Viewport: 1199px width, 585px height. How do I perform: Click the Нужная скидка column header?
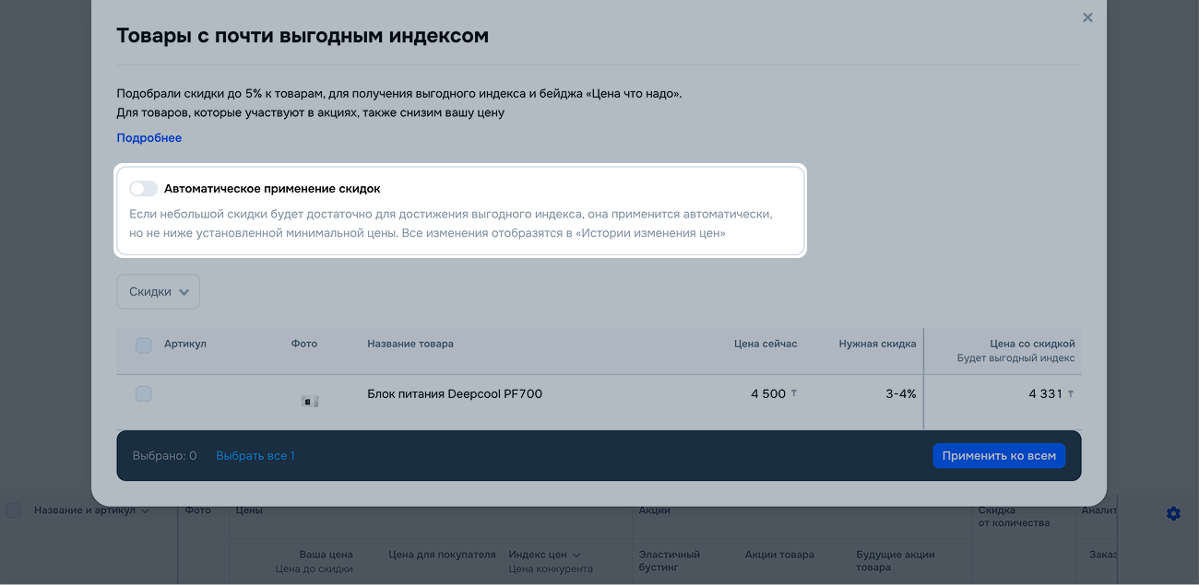pos(877,344)
